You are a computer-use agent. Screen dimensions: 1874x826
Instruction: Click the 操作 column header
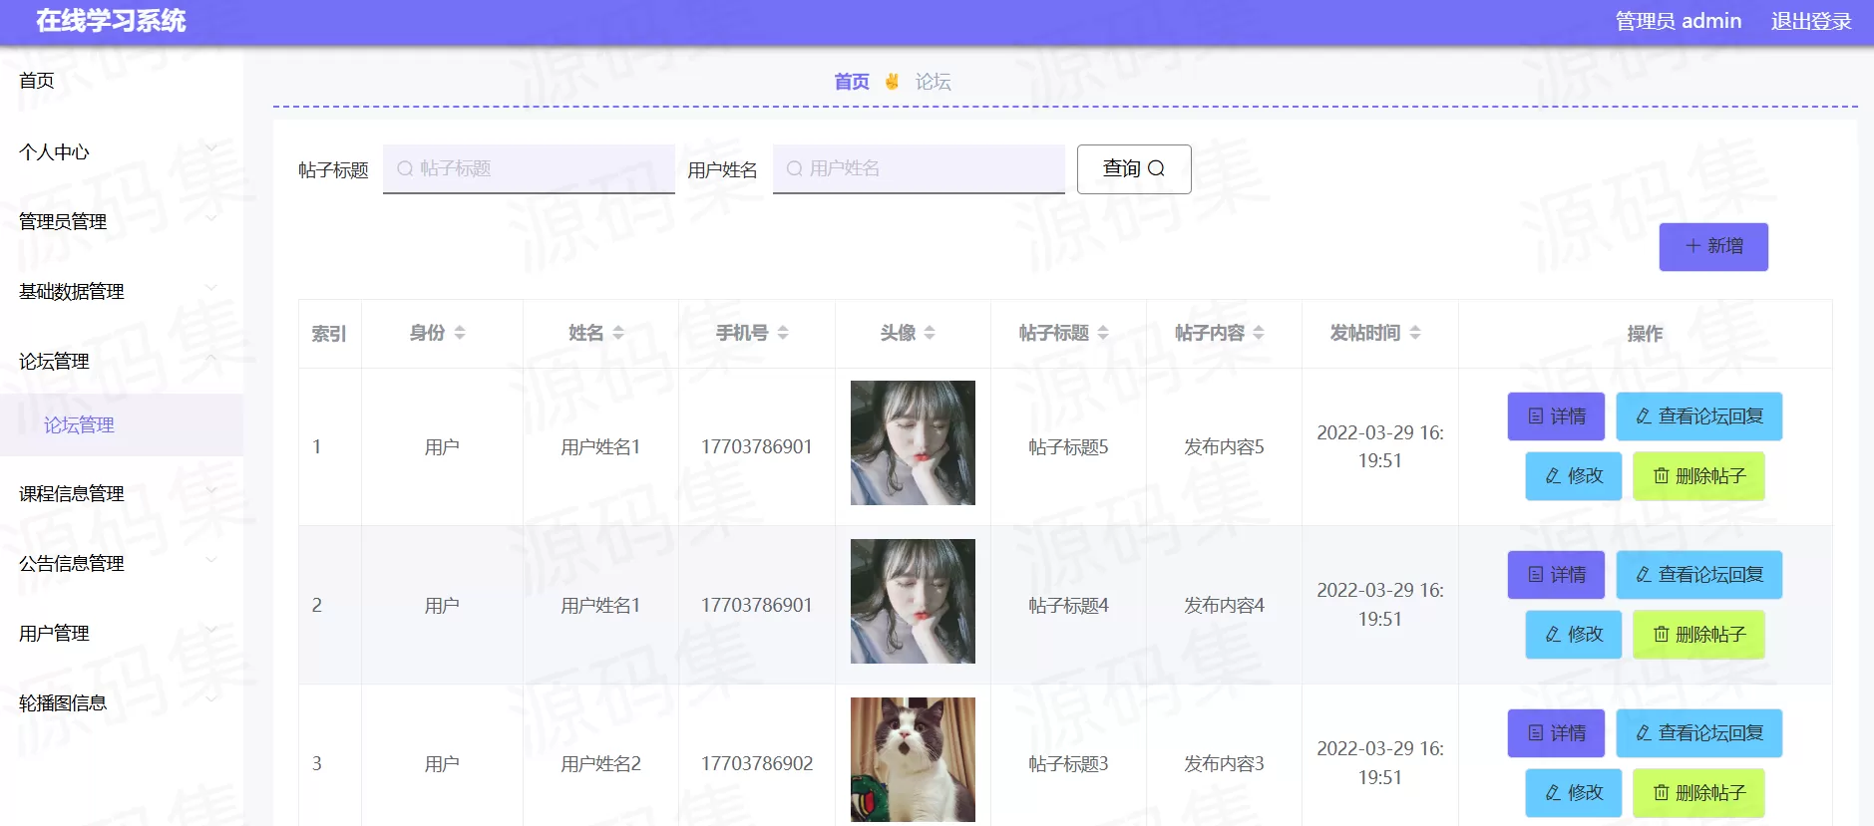[1645, 334]
